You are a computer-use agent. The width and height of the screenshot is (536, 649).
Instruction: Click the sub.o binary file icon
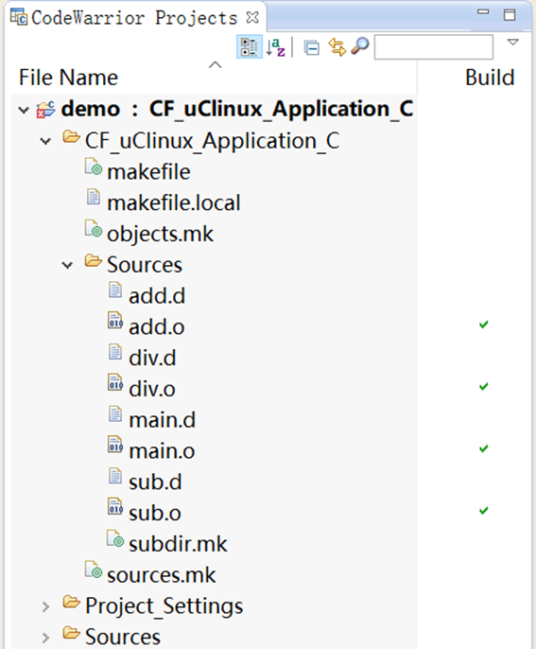pos(115,507)
